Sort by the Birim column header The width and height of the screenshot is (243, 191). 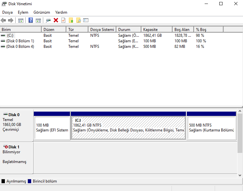coord(20,30)
